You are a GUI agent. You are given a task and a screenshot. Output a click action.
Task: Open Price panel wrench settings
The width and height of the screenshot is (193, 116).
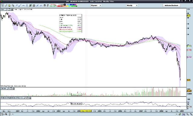point(7,9)
